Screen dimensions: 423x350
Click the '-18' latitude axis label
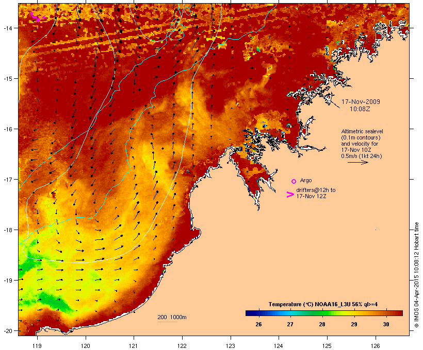pos(7,230)
